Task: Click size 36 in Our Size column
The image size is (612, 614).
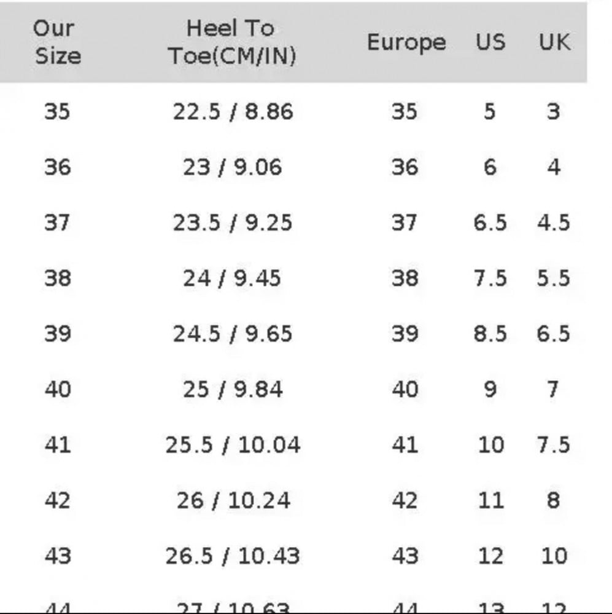Action: click(58, 167)
